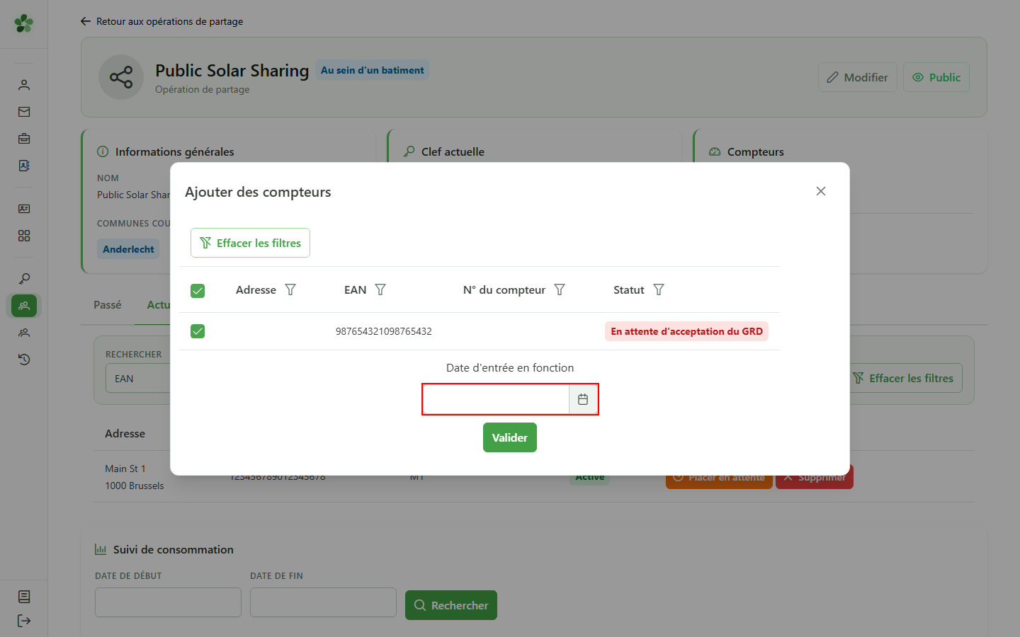
Task: Close the Ajouter des compteurs dialog
Action: pos(821,191)
